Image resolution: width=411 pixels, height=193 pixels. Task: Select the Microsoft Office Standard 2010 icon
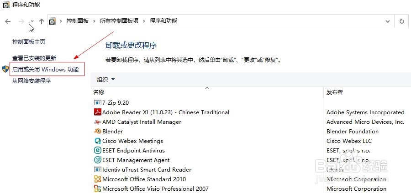coord(98,179)
